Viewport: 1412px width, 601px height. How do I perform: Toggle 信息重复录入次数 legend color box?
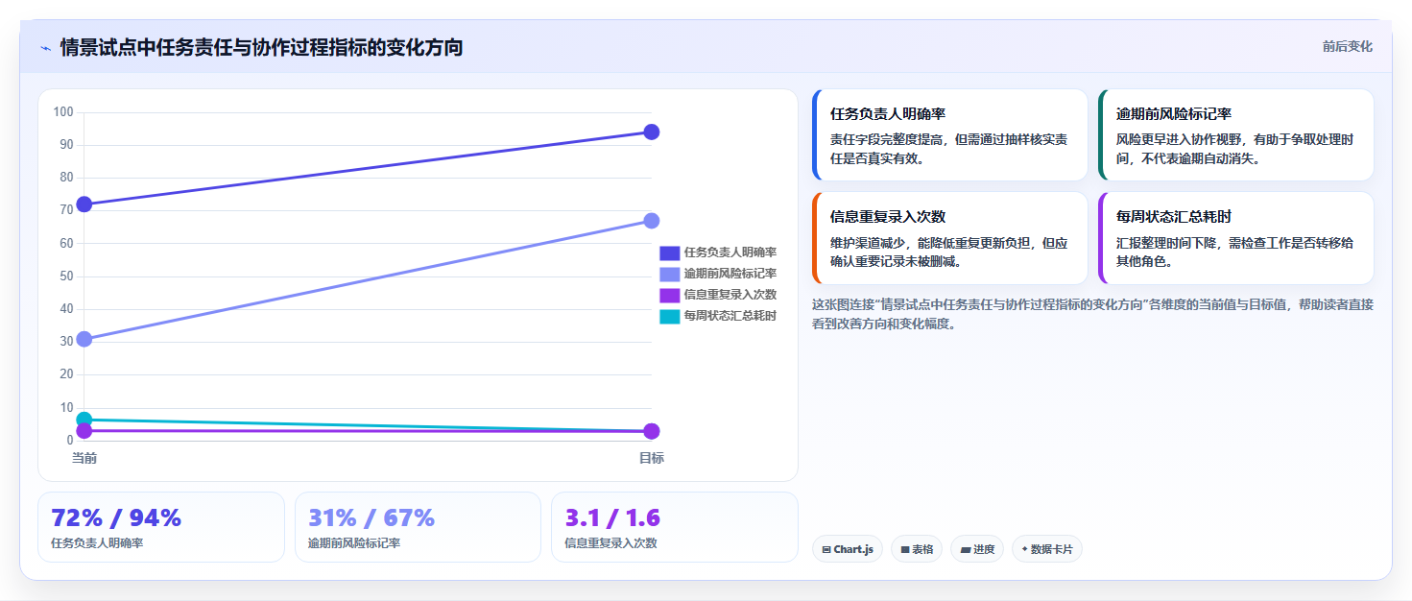(x=669, y=295)
